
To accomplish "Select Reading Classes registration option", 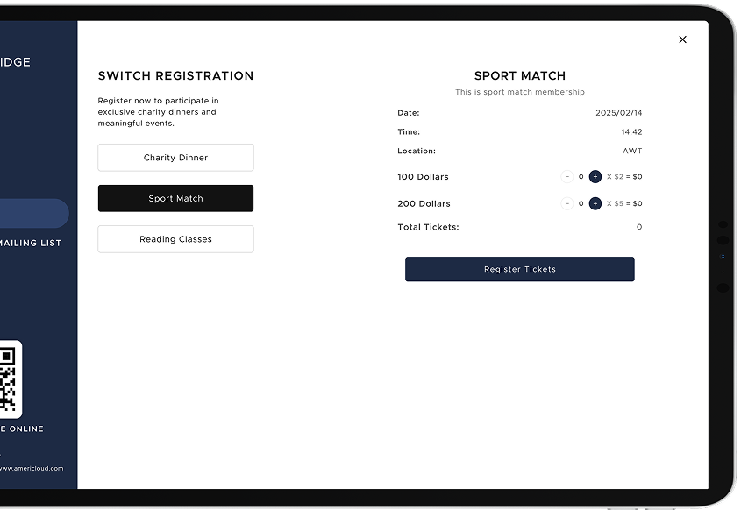I will [x=175, y=239].
